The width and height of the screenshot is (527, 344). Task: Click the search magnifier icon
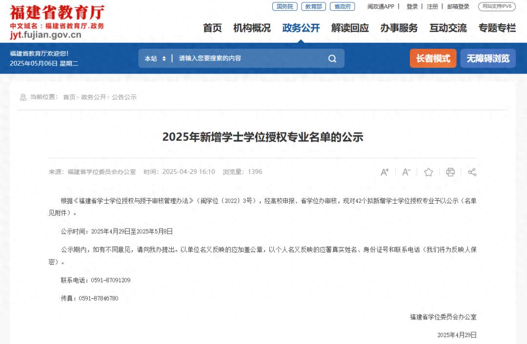[x=332, y=58]
